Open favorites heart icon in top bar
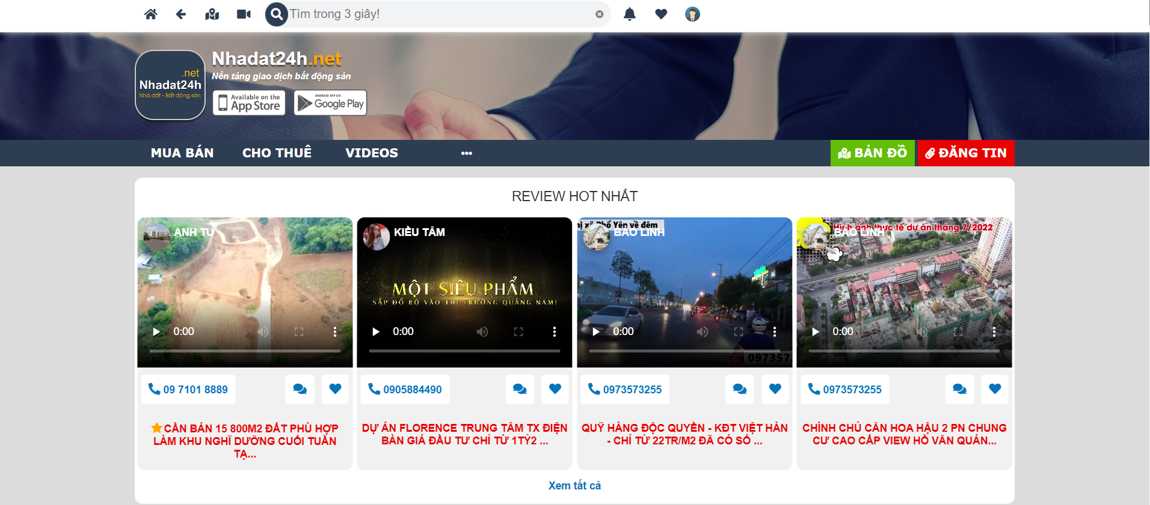This screenshot has width=1150, height=505. (661, 14)
